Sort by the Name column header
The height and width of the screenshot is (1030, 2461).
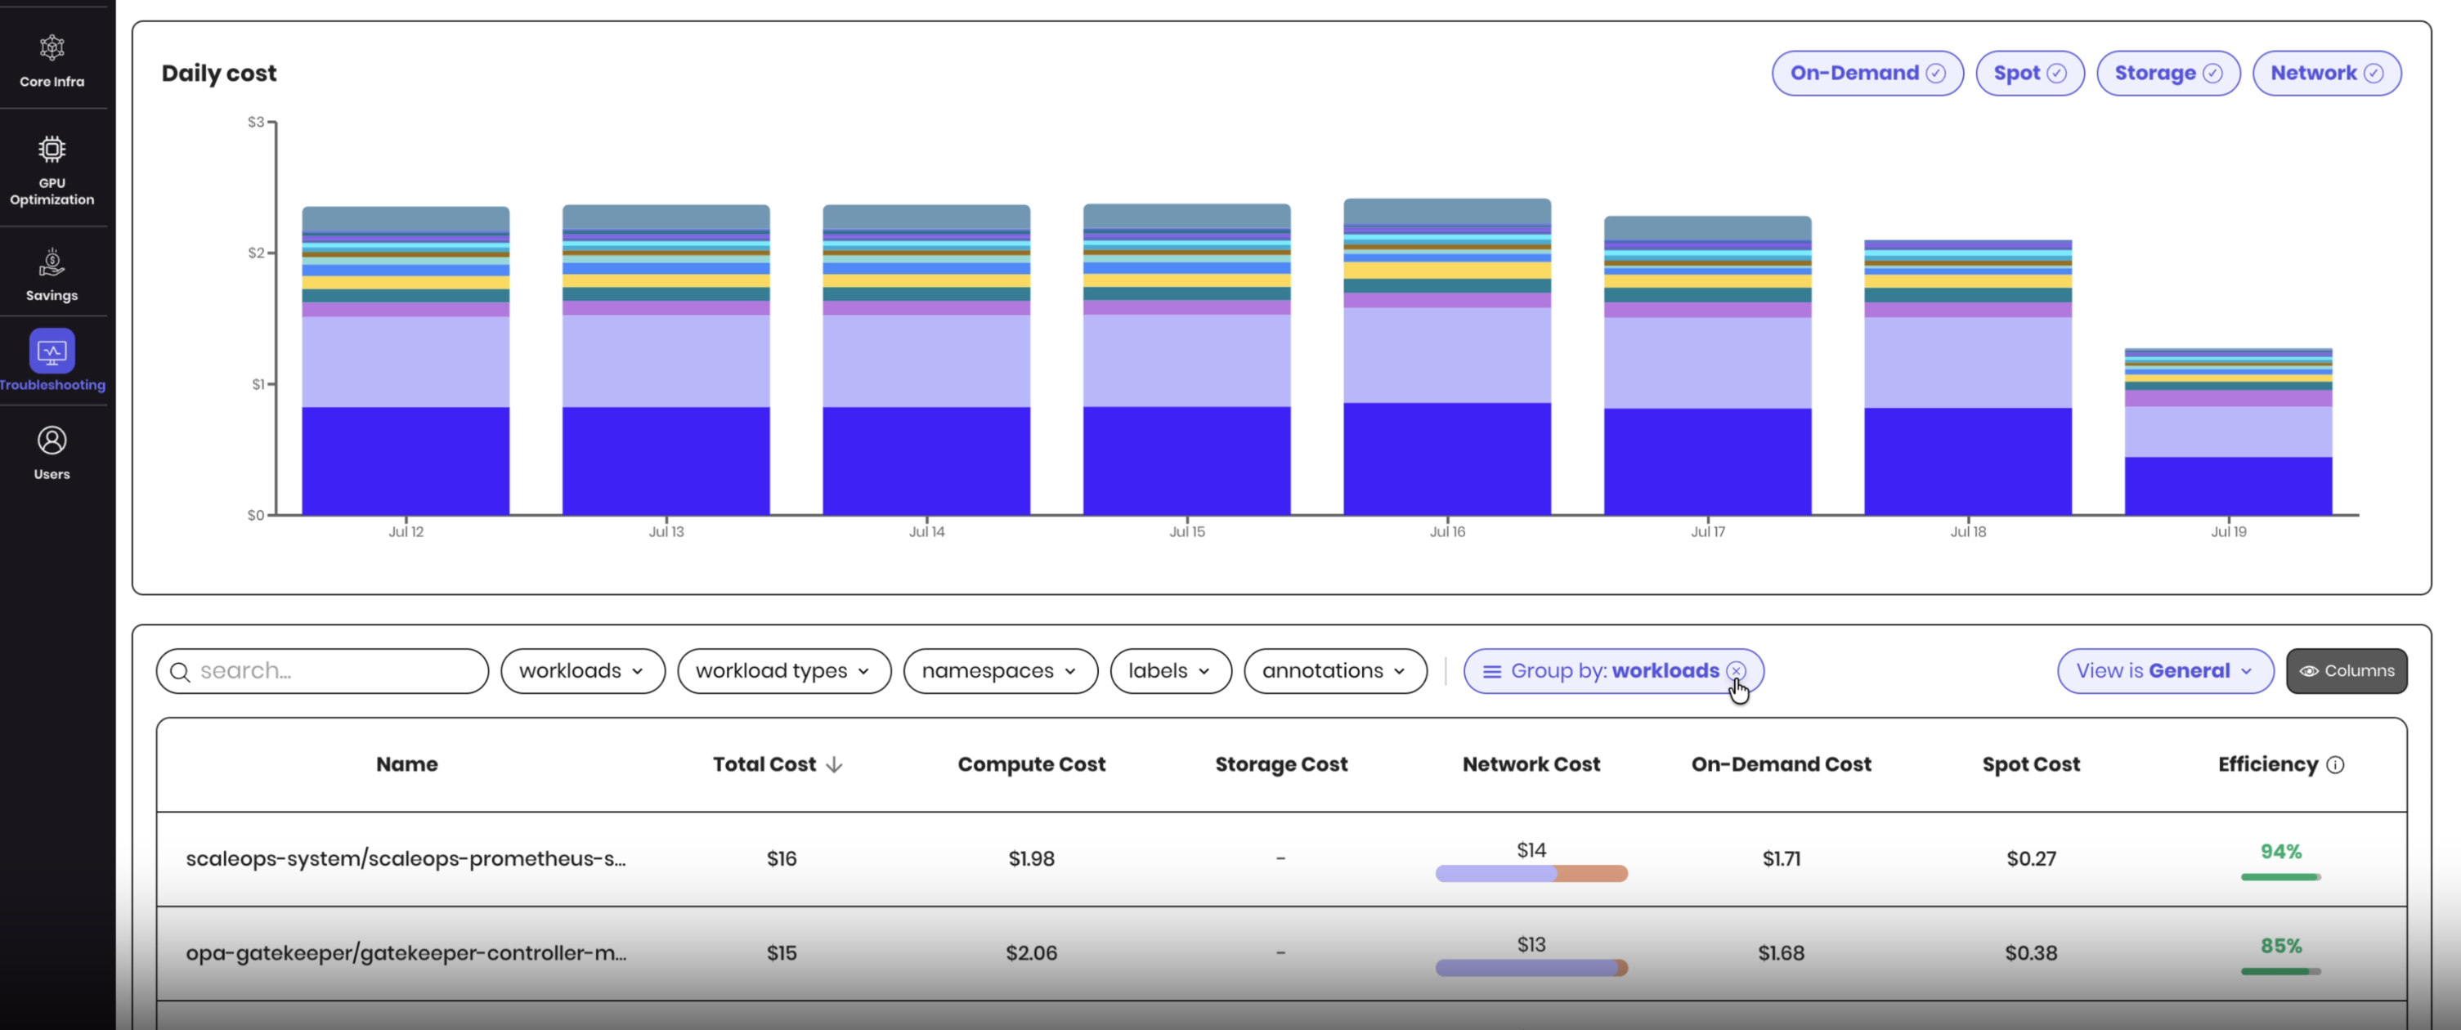tap(407, 764)
